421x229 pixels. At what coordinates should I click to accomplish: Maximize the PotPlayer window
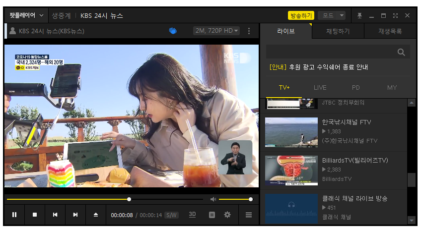pos(383,15)
